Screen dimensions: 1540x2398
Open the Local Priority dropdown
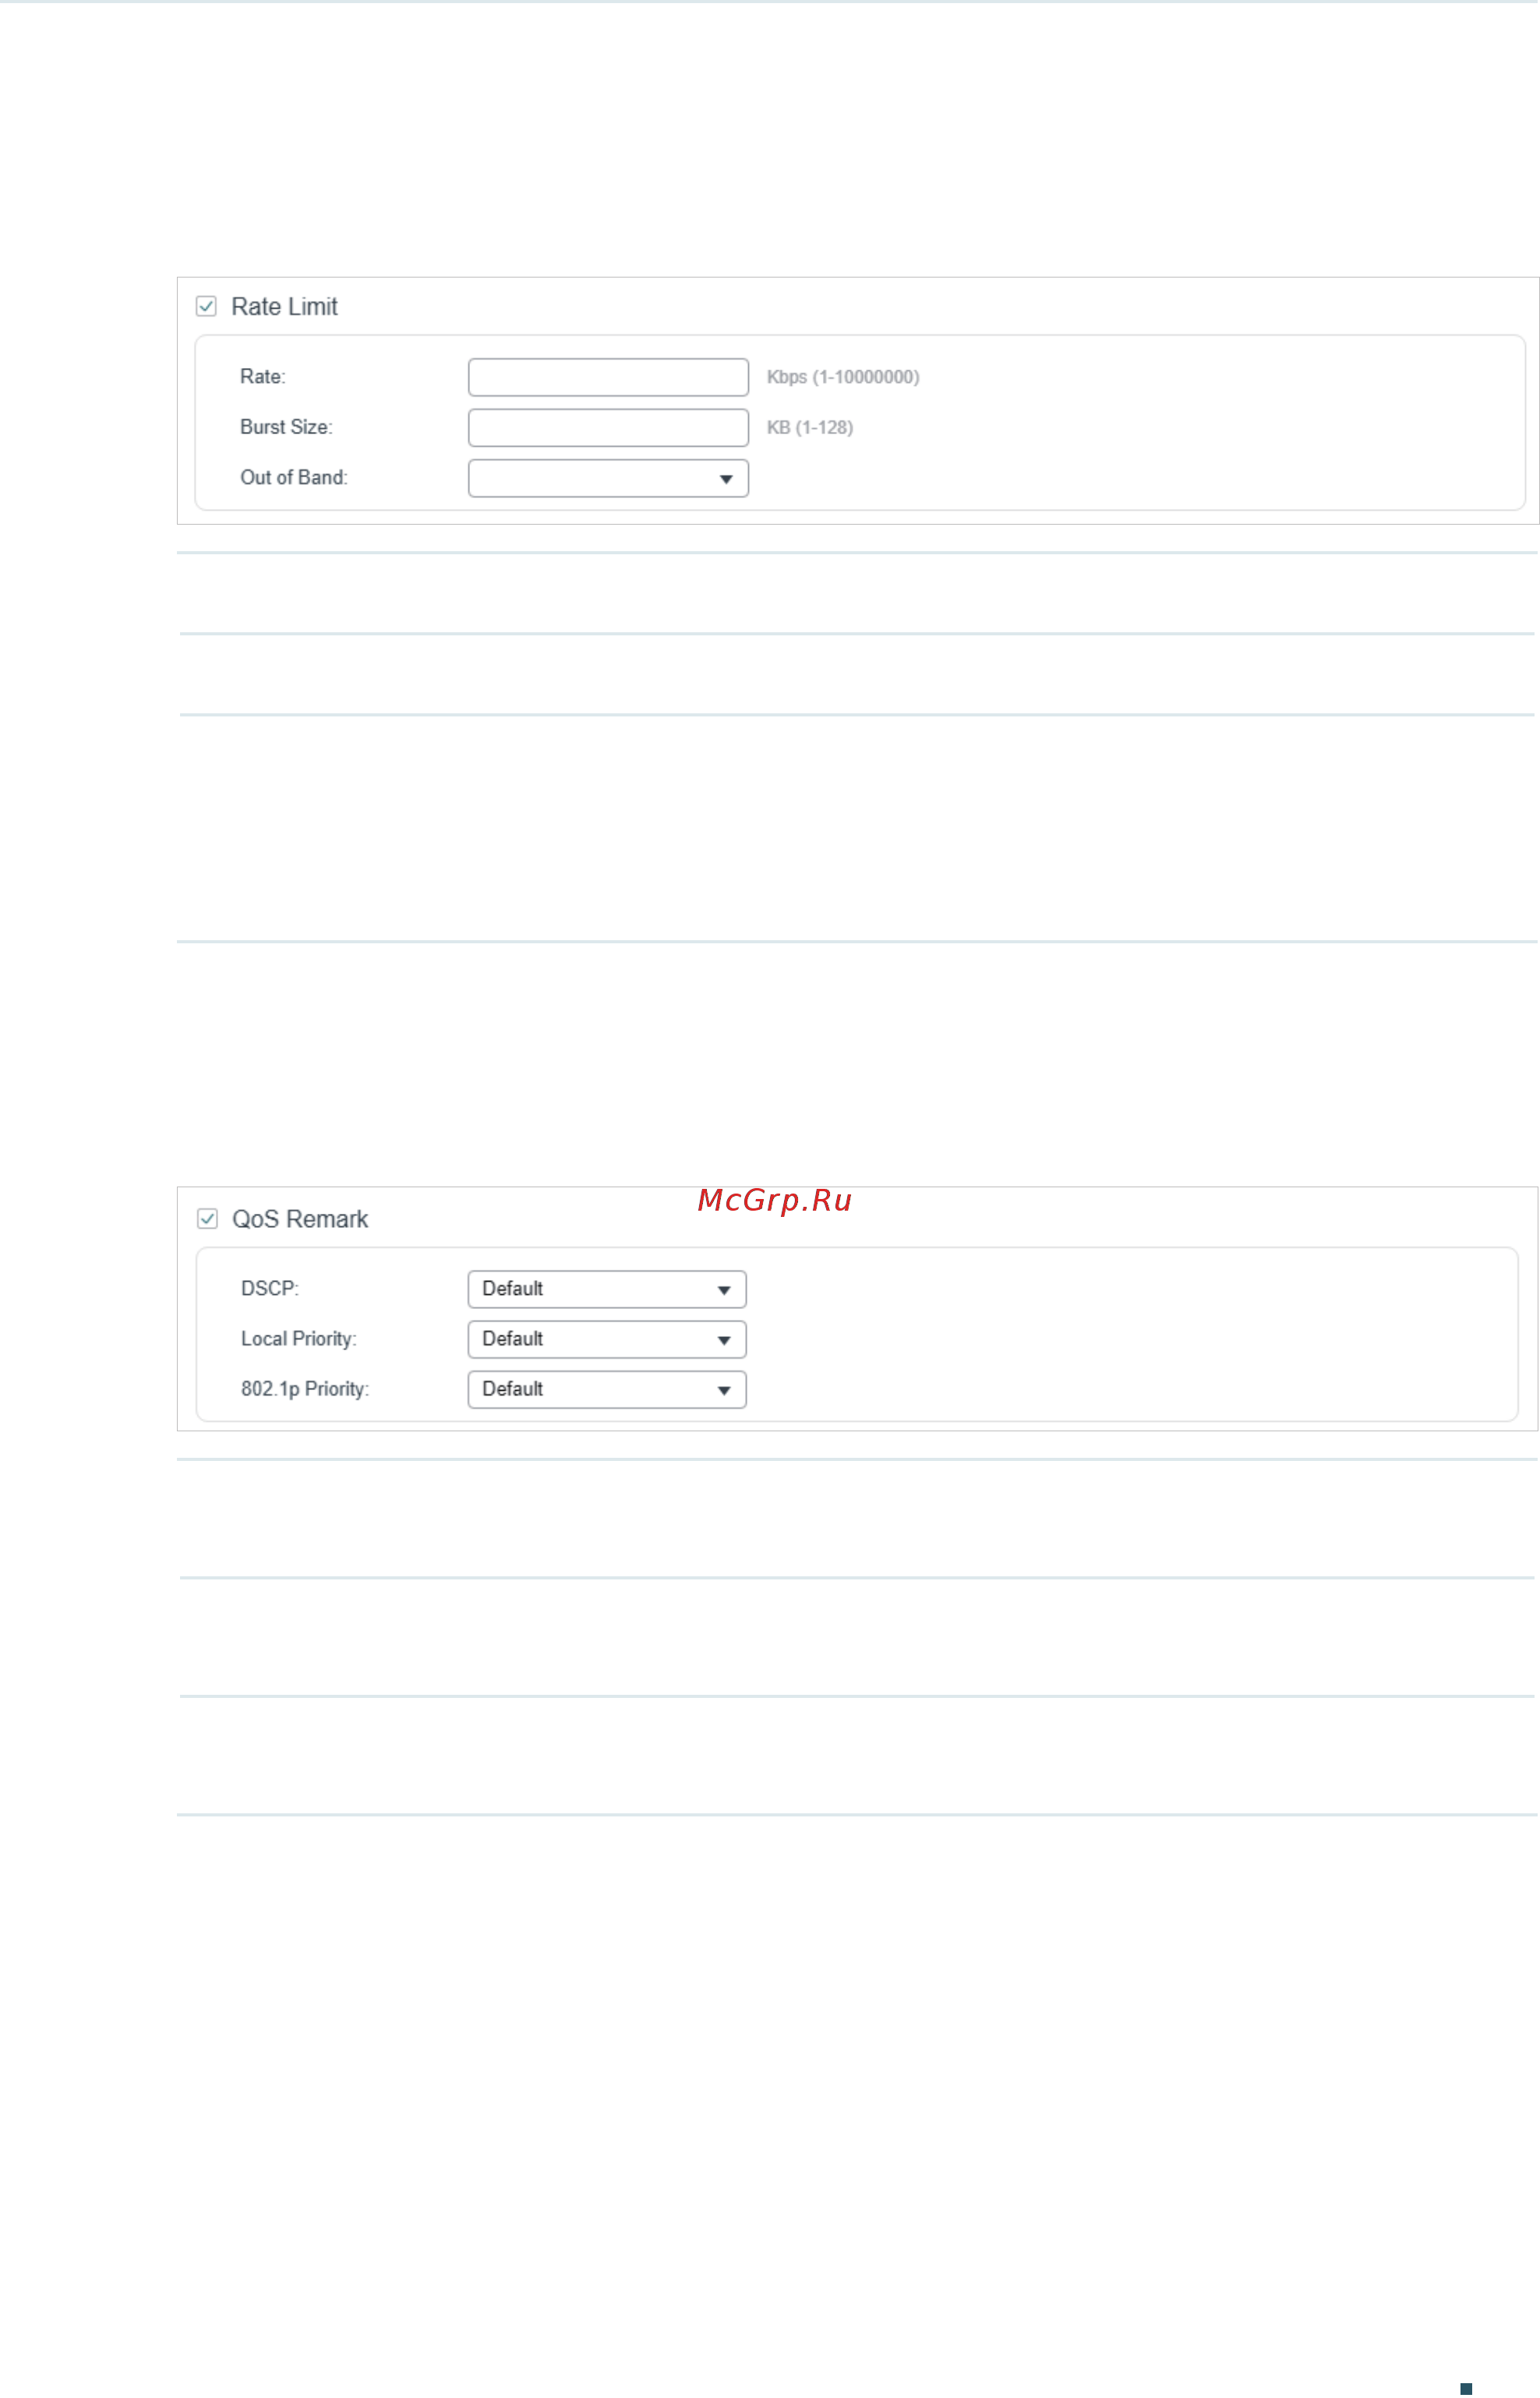pyautogui.click(x=607, y=1340)
